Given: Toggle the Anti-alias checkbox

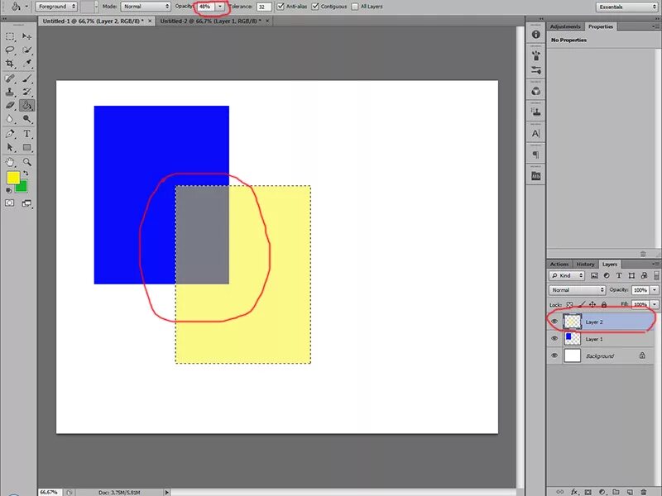Looking at the screenshot, I should (281, 7).
